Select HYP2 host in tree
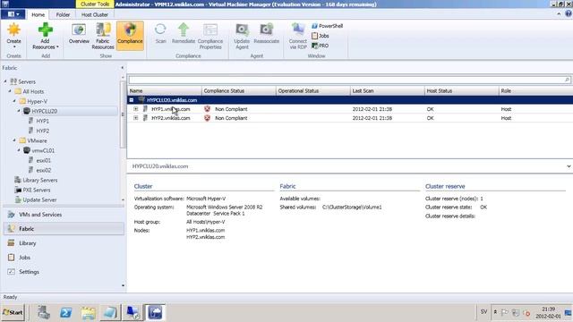 coord(42,131)
